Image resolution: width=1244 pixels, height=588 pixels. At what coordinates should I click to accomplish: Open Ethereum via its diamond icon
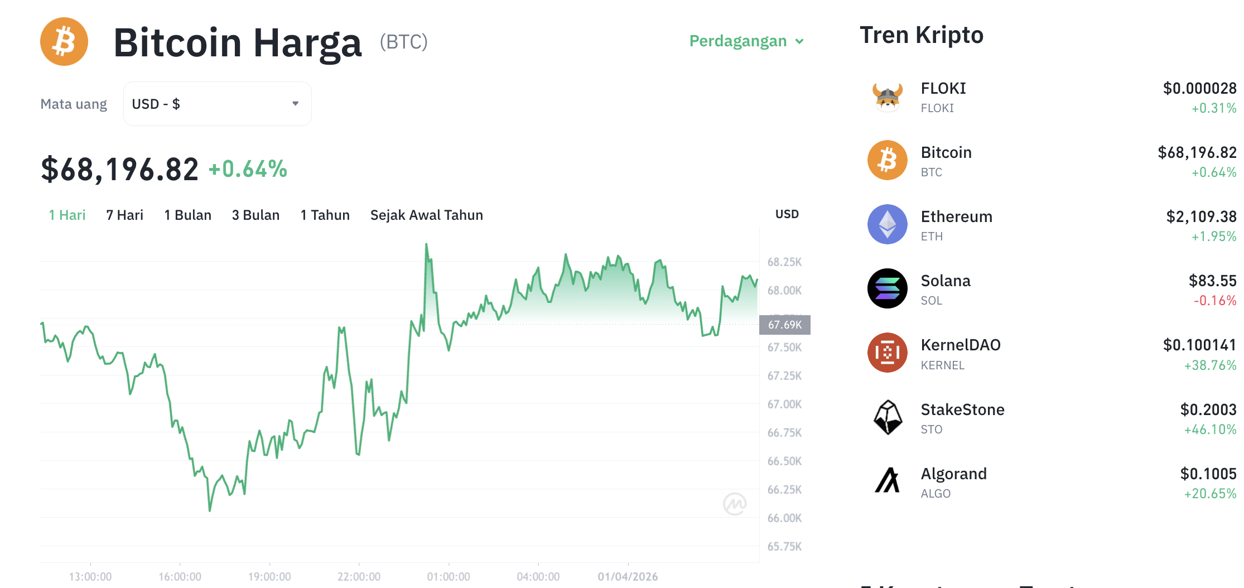click(887, 224)
